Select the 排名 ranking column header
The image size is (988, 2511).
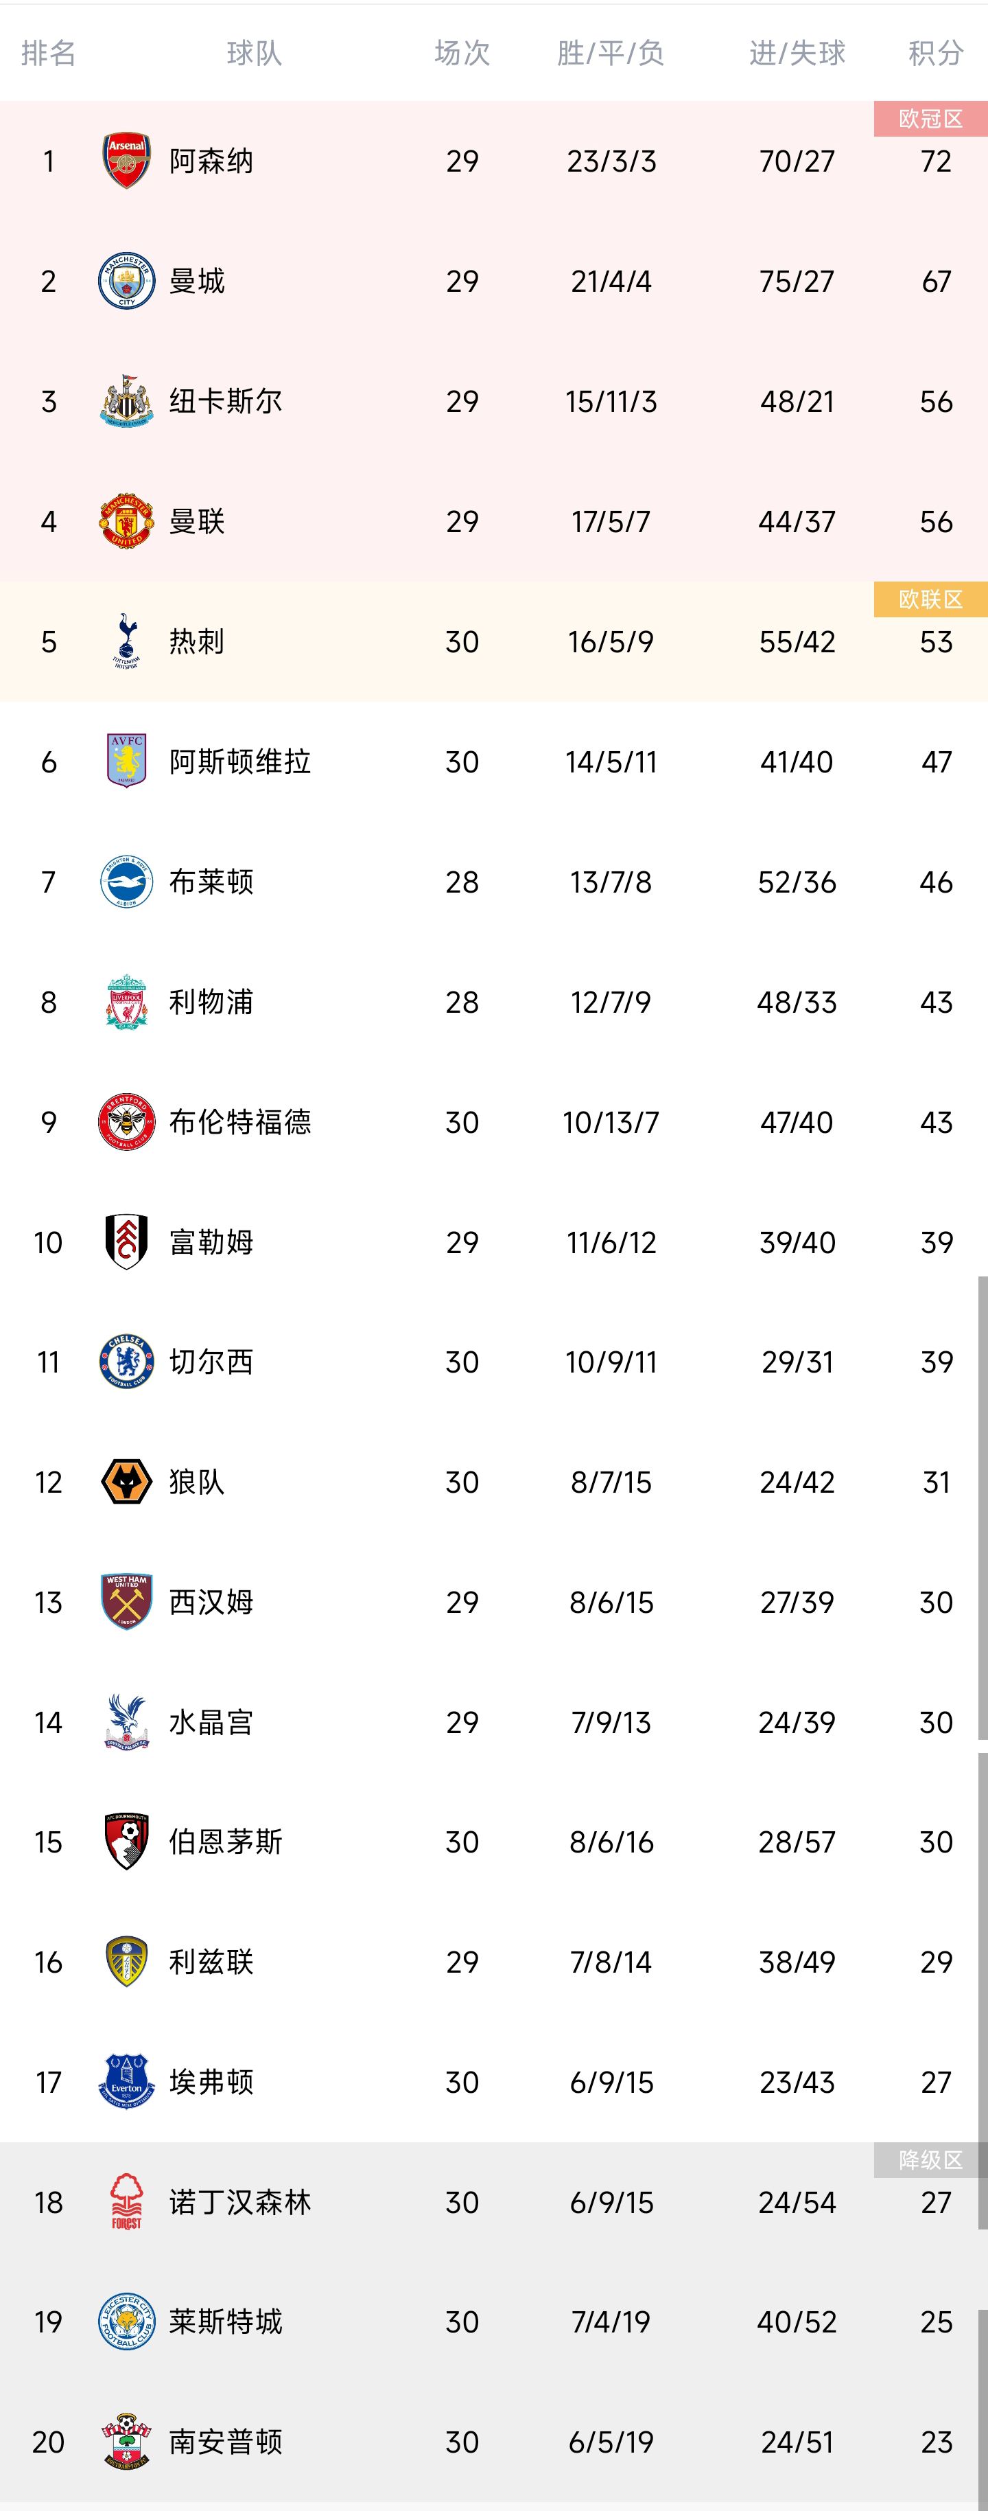point(49,53)
